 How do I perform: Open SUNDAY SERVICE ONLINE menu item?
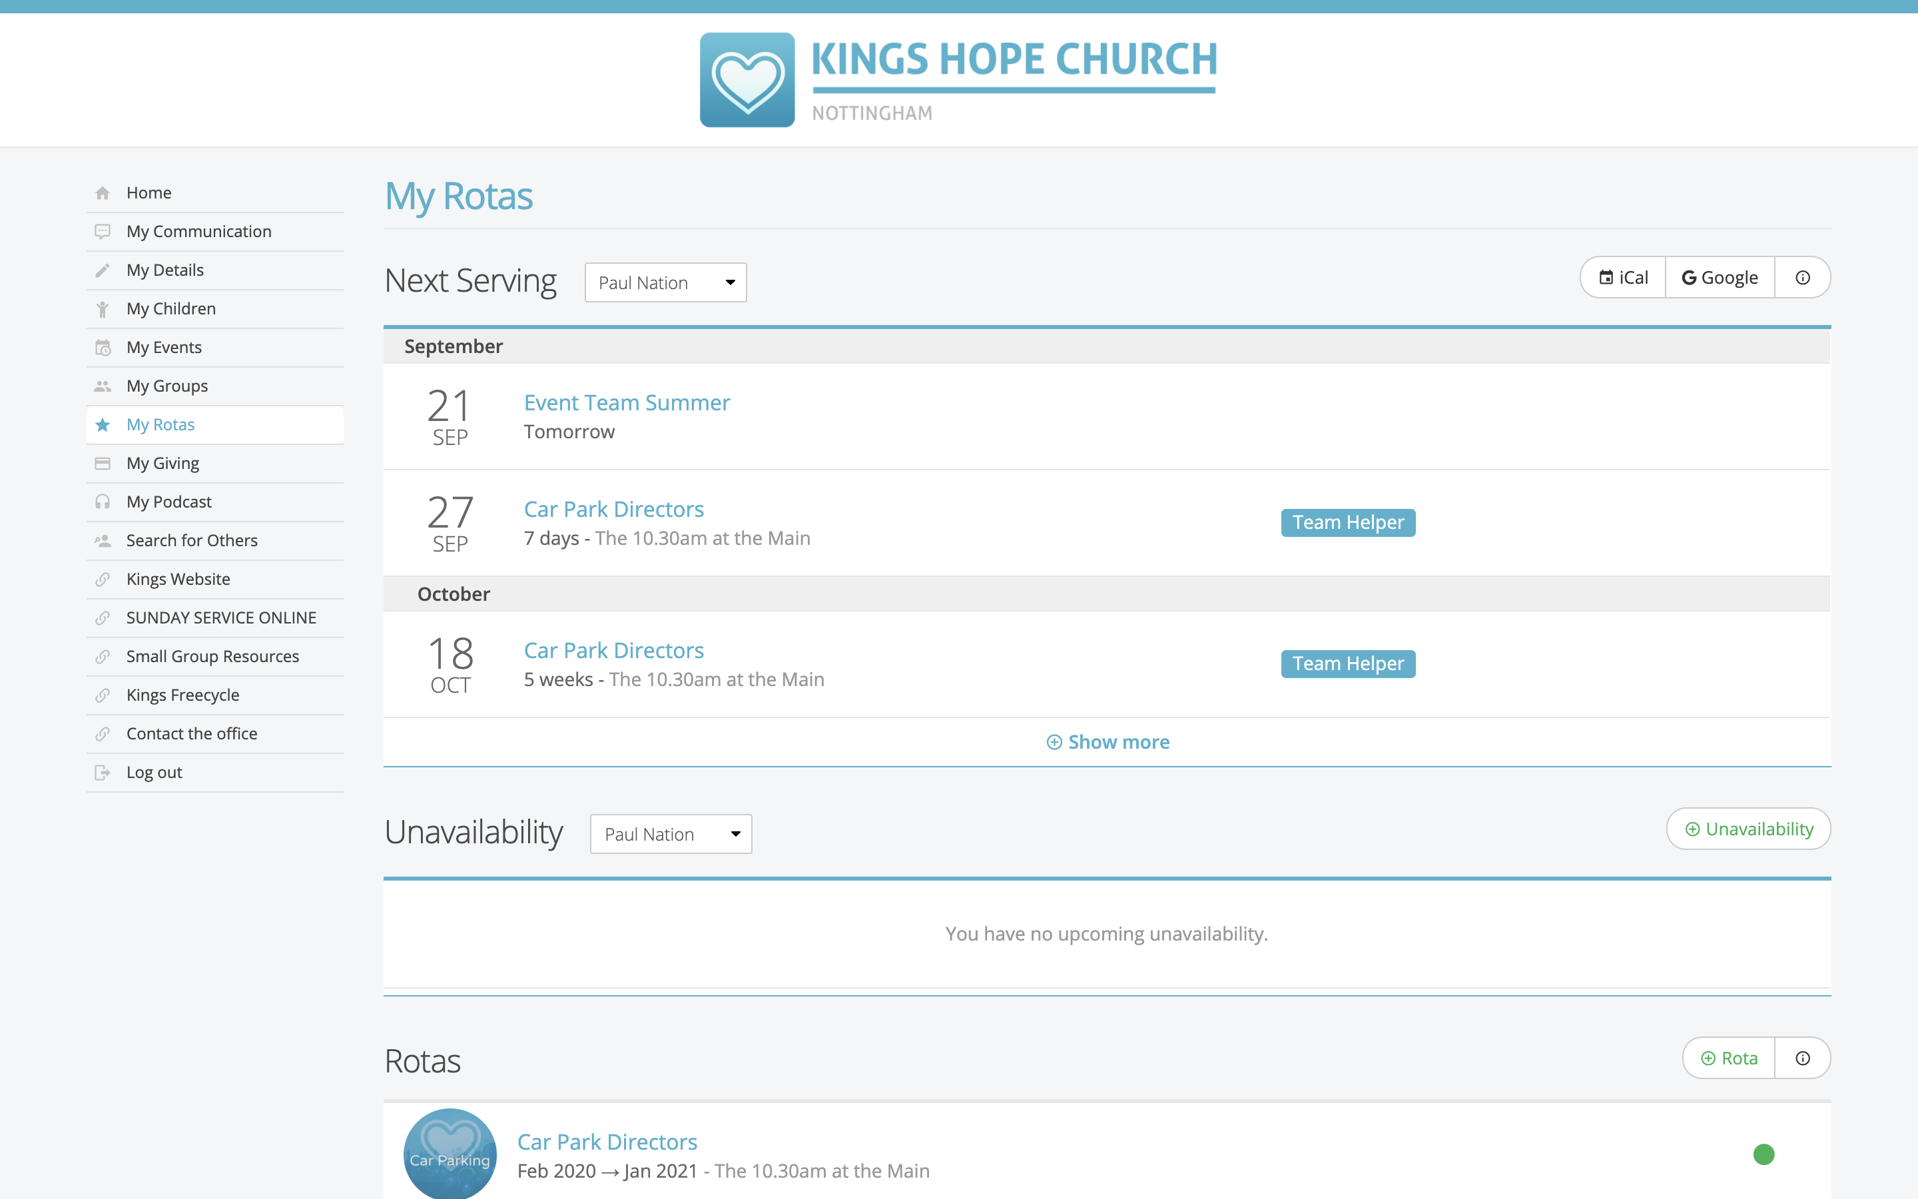pos(221,617)
